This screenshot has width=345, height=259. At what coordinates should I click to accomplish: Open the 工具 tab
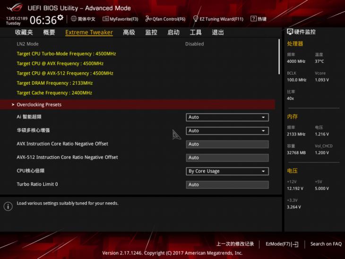(196, 32)
